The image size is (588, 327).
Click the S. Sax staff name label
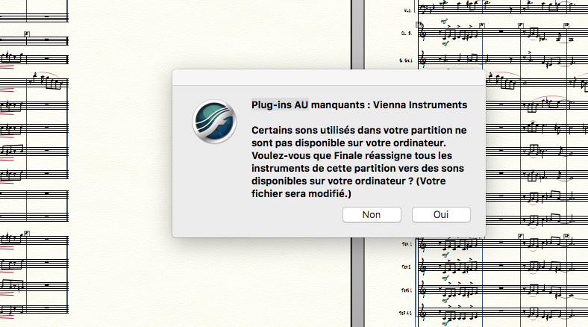(404, 60)
